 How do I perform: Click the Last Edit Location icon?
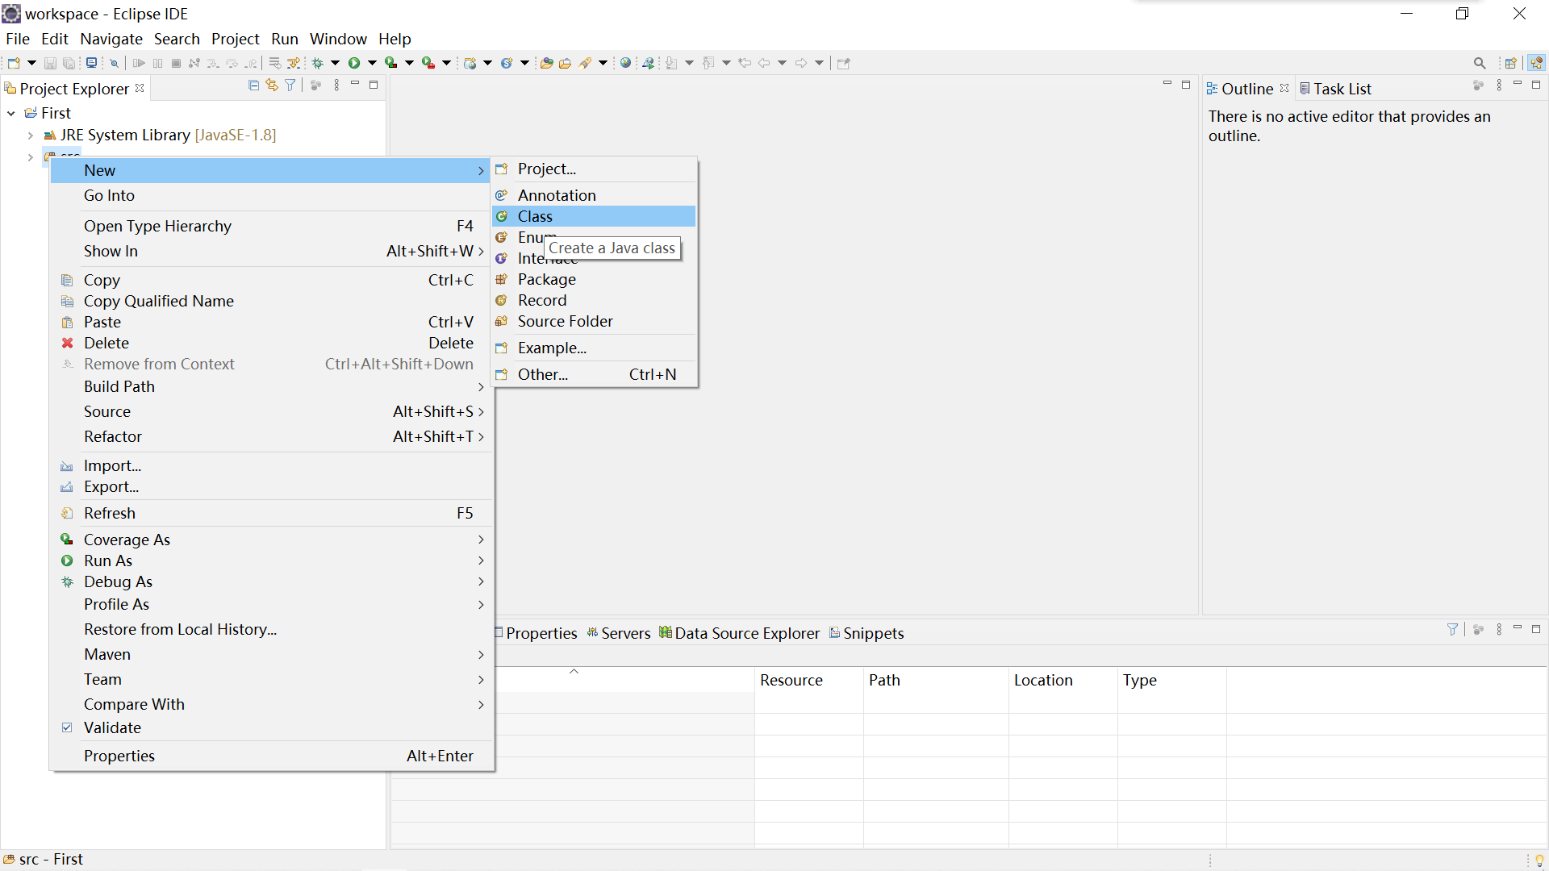(745, 63)
